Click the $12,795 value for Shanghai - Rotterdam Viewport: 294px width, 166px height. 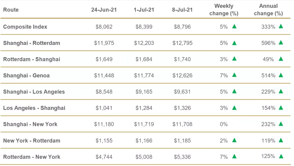coord(182,43)
